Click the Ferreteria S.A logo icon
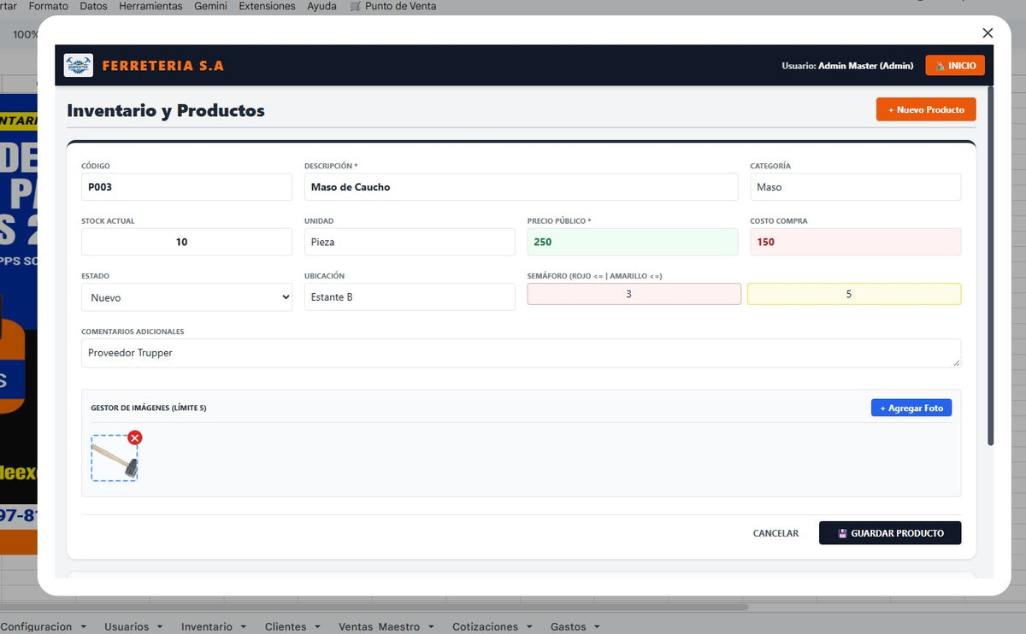 (79, 66)
